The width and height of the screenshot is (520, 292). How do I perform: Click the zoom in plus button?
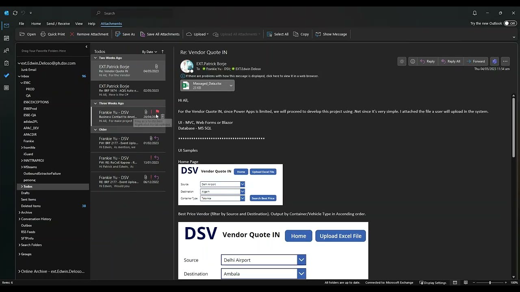pos(506,283)
